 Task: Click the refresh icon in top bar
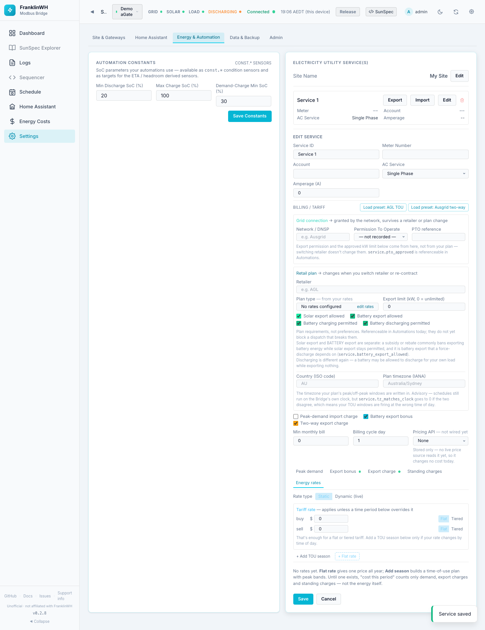[x=456, y=12]
